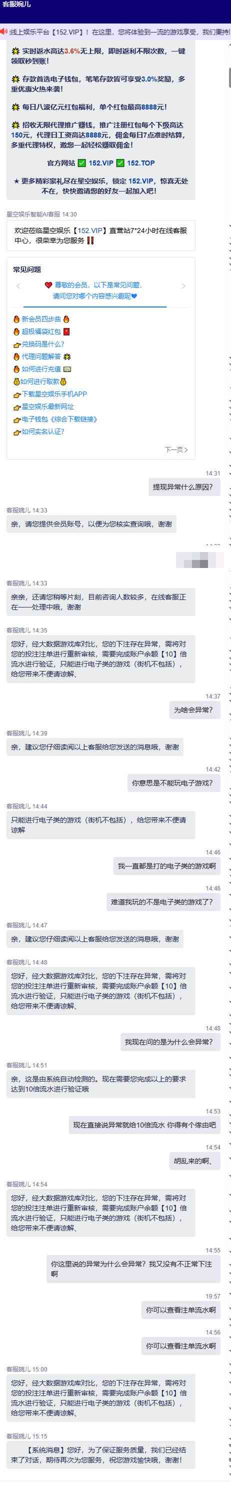Image resolution: width=231 pixels, height=1495 pixels.
Task: Click the red heart icon in FAQ header
Action: pyautogui.click(x=49, y=285)
